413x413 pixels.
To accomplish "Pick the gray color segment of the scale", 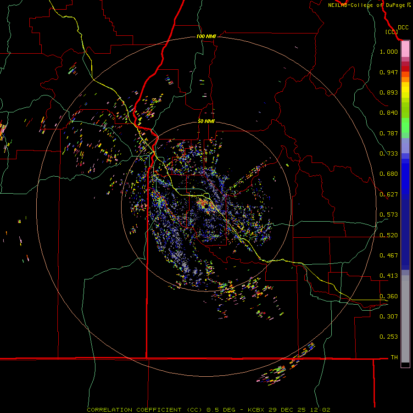I will (x=405, y=319).
